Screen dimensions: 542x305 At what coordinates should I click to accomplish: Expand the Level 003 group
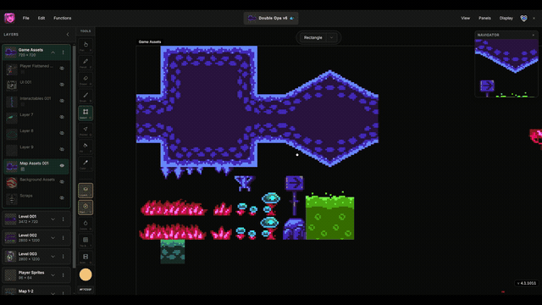53,256
